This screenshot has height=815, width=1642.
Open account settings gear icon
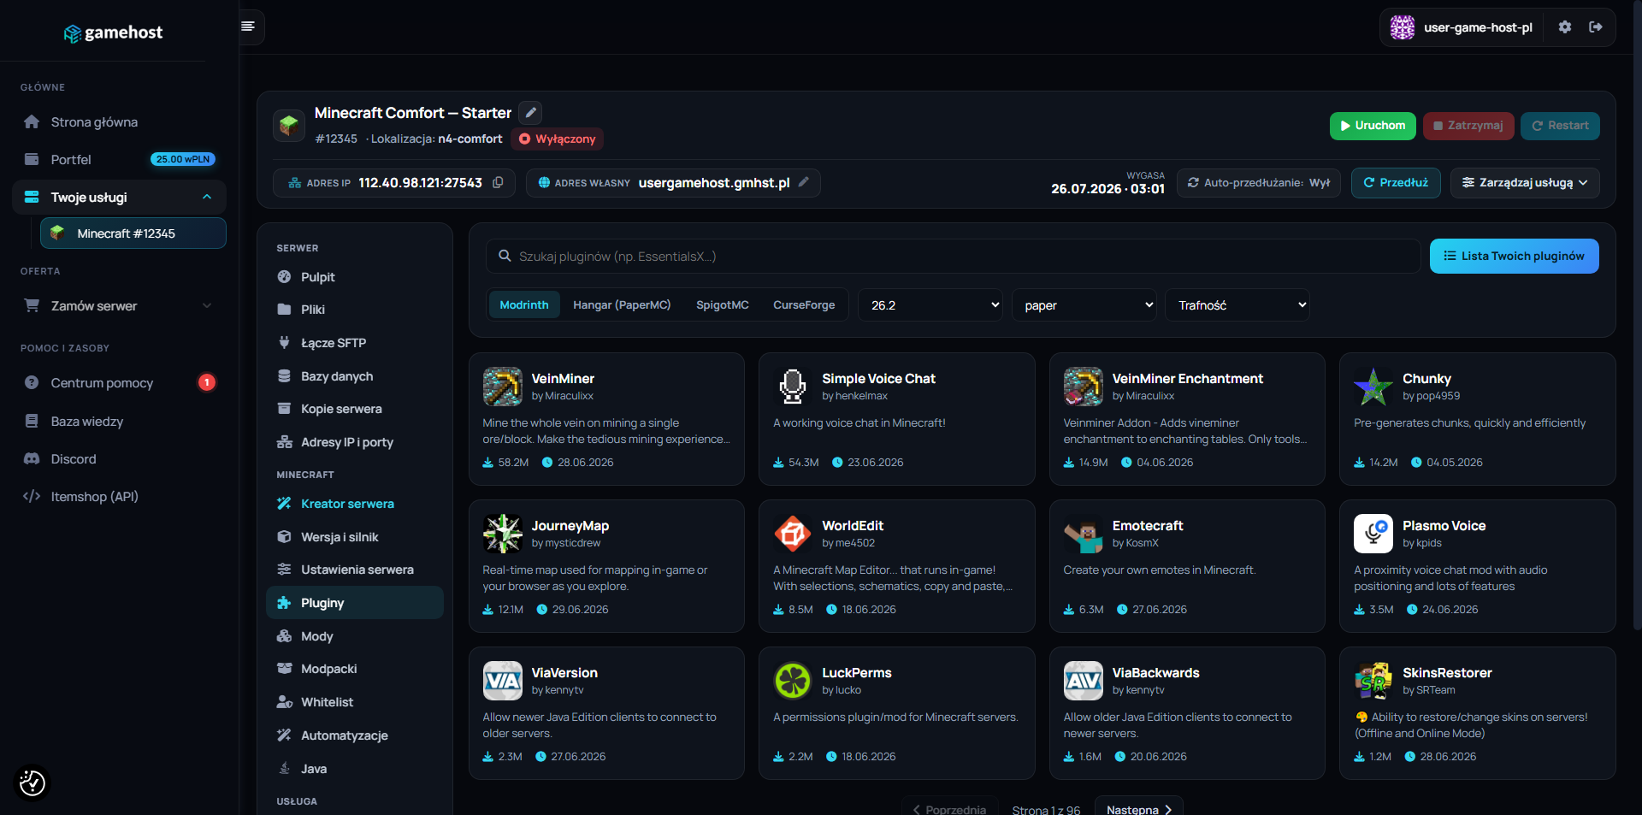click(x=1565, y=27)
